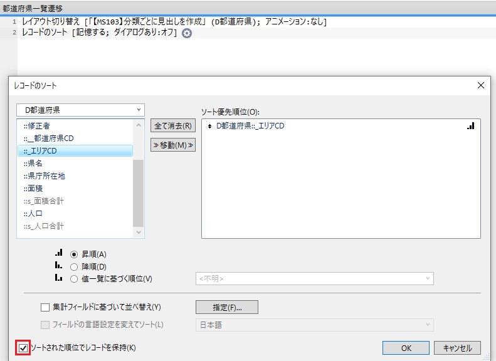The image size is (496, 361).
Task: Select ::s_人口合計 field in list
Action: click(75, 226)
